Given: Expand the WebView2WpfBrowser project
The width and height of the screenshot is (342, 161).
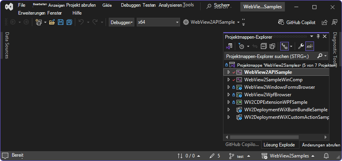Looking at the screenshot, I should click(x=229, y=95).
